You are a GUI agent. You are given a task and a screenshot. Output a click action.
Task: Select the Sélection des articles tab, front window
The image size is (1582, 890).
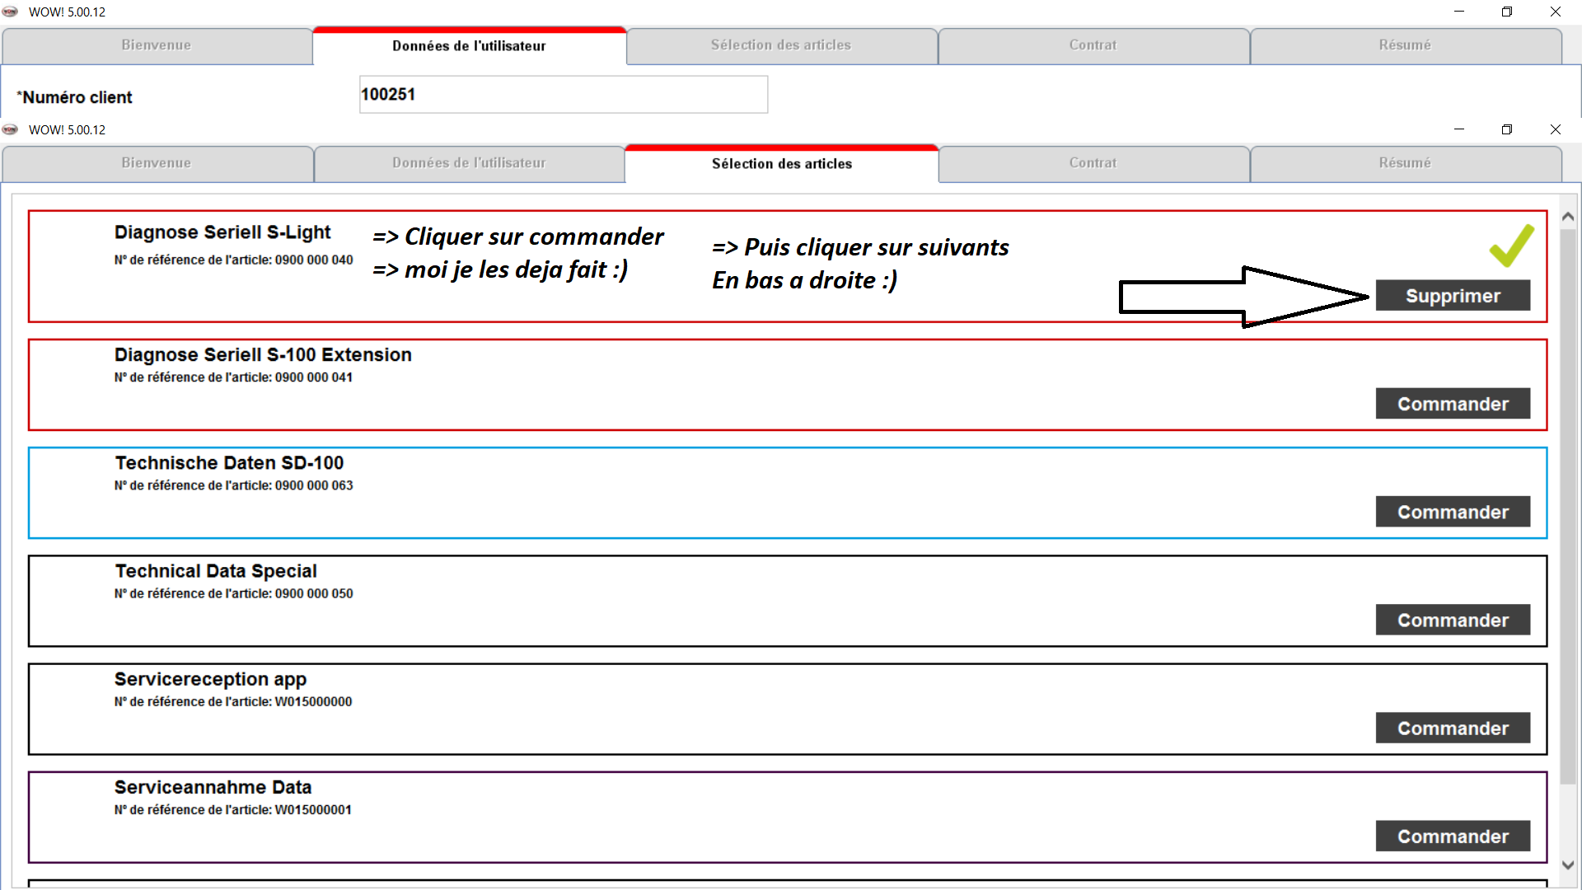point(781,163)
